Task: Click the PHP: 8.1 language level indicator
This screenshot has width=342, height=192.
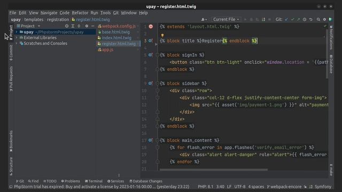Action: tap(205, 187)
